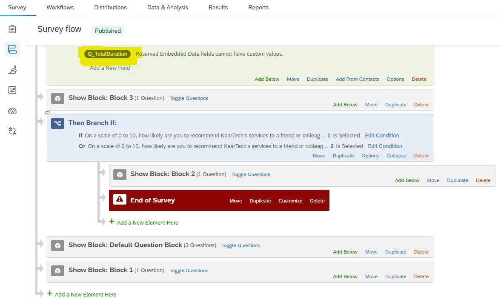
Task: Click Add From Contacts in embedded data
Action: [357, 79]
